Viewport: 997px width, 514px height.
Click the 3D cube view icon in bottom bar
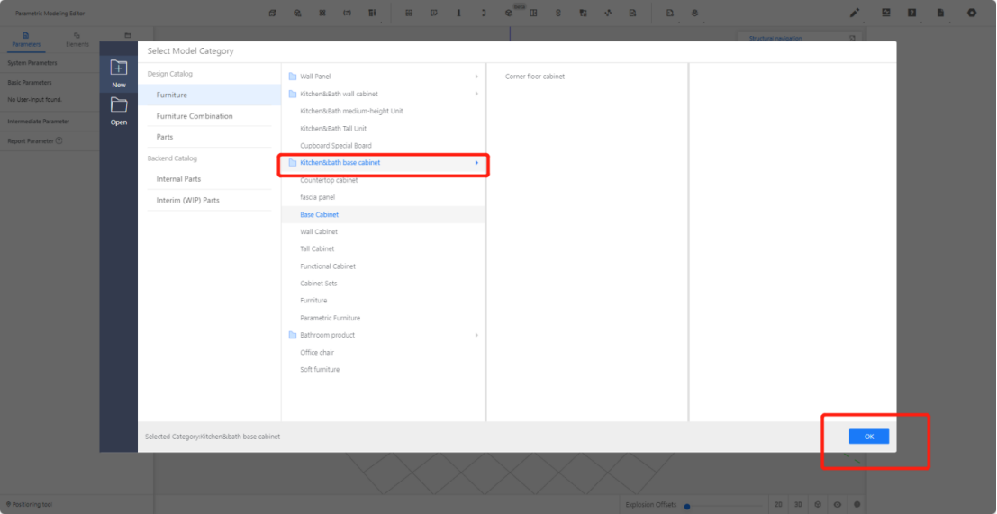pyautogui.click(x=817, y=505)
